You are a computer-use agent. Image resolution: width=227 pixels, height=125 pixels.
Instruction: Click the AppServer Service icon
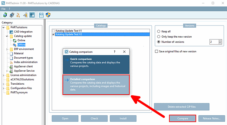click(x=11, y=71)
